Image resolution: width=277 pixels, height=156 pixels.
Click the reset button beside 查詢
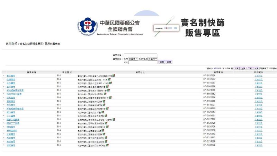point(169,62)
